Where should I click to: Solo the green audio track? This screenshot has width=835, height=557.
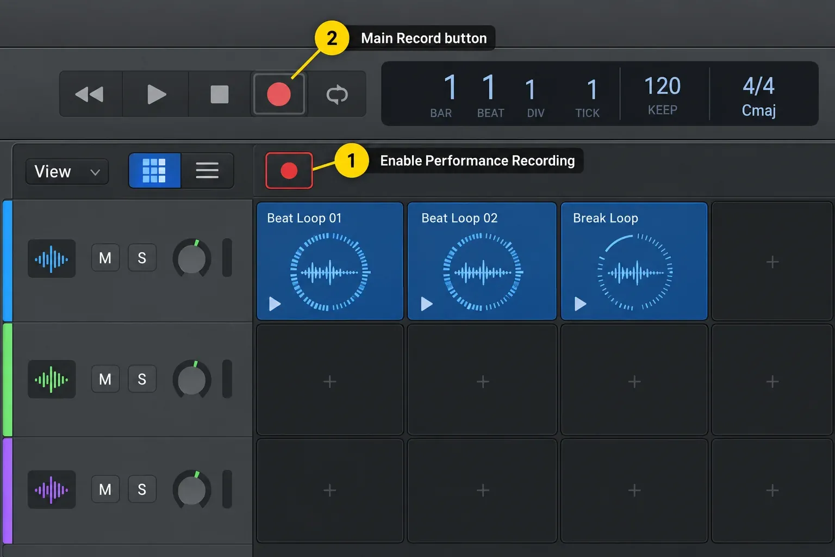[142, 379]
